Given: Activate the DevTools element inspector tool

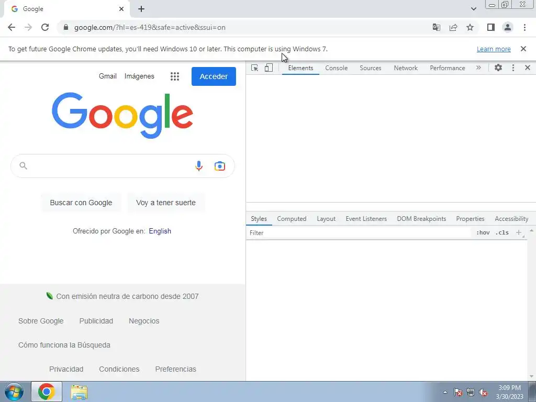Looking at the screenshot, I should (x=255, y=68).
